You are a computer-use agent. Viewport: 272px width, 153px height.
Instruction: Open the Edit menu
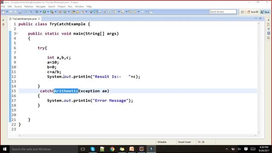9,6
